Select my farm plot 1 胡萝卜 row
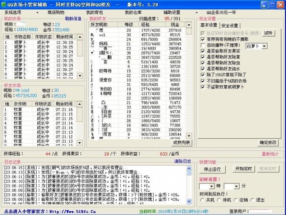286x215 pixels. tap(40, 42)
